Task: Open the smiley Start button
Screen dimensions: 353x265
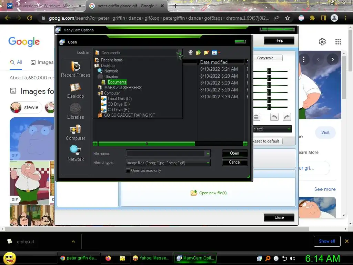Action: [x=9, y=258]
